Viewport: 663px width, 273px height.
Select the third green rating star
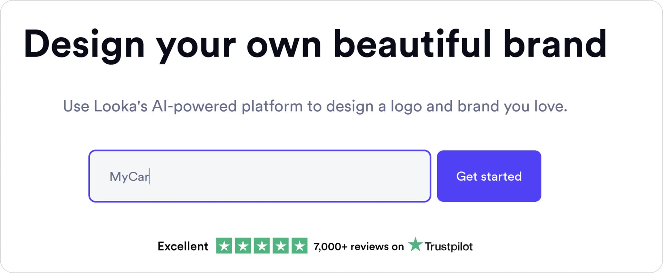(x=262, y=246)
